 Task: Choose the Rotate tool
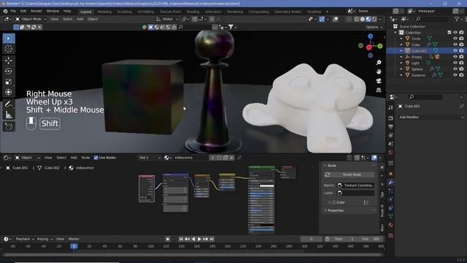coord(9,71)
